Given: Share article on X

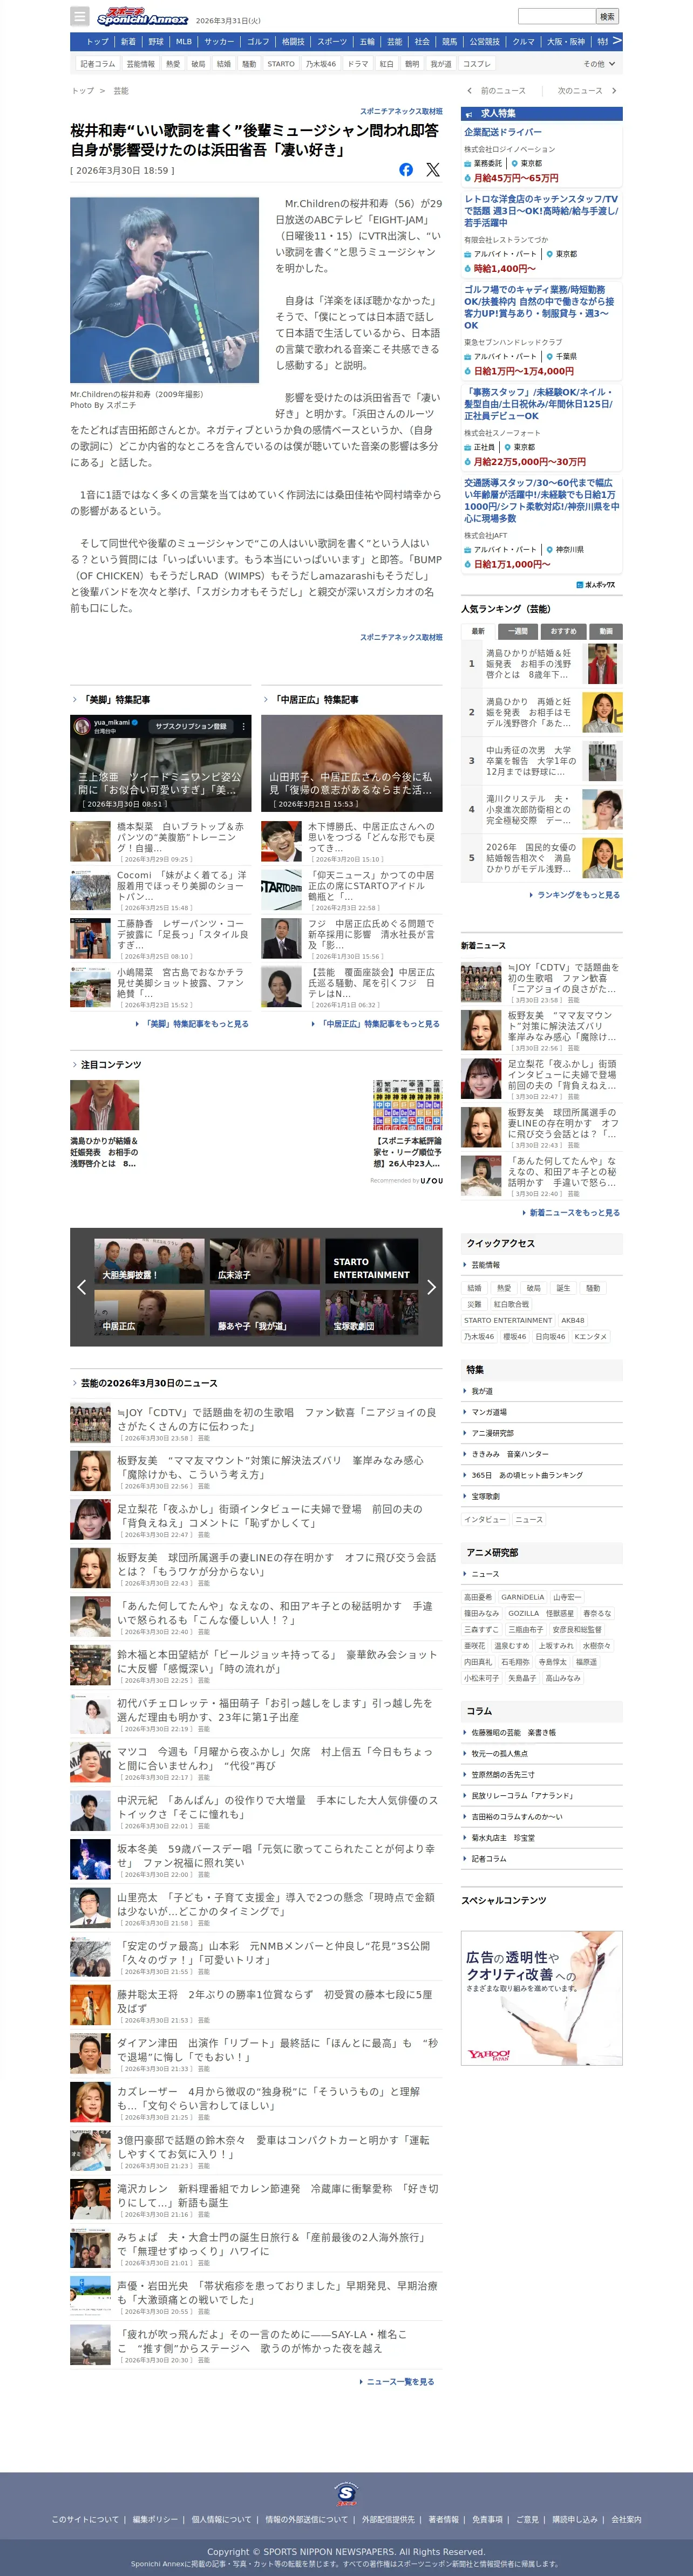Looking at the screenshot, I should [433, 170].
